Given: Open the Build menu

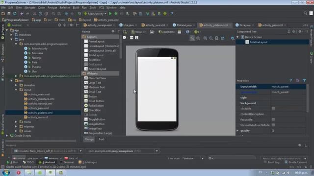Looking at the screenshot, I should point(76,8).
